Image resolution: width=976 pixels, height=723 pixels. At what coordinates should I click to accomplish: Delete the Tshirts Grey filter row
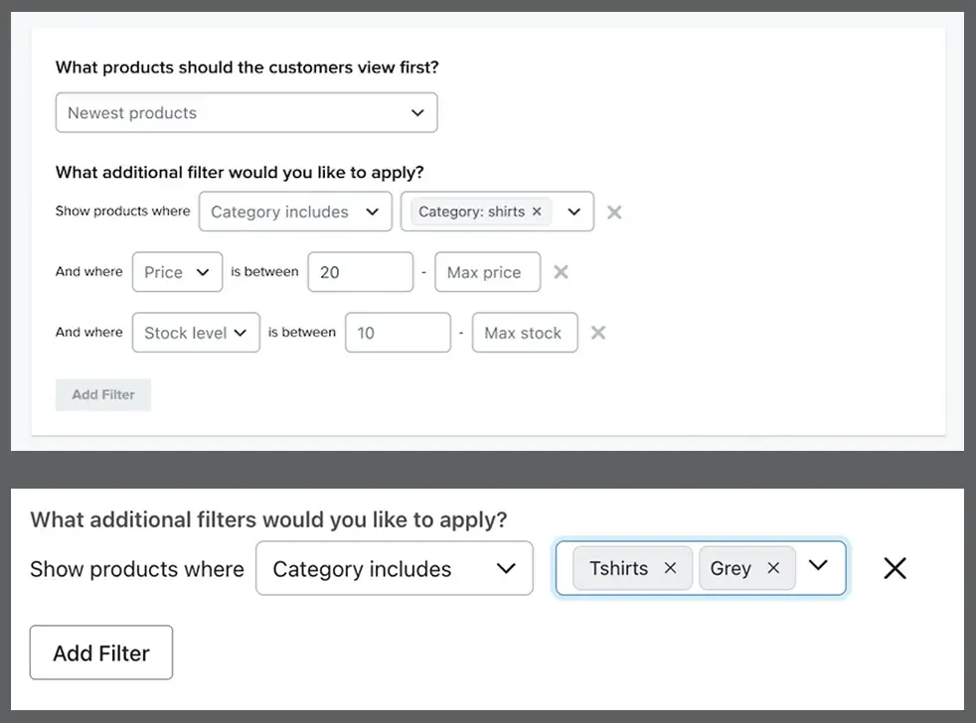coord(895,568)
